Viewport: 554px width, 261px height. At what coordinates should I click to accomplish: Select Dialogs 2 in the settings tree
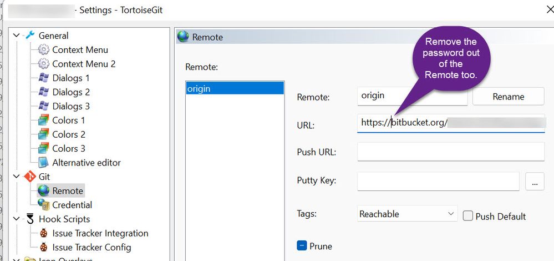pos(71,92)
